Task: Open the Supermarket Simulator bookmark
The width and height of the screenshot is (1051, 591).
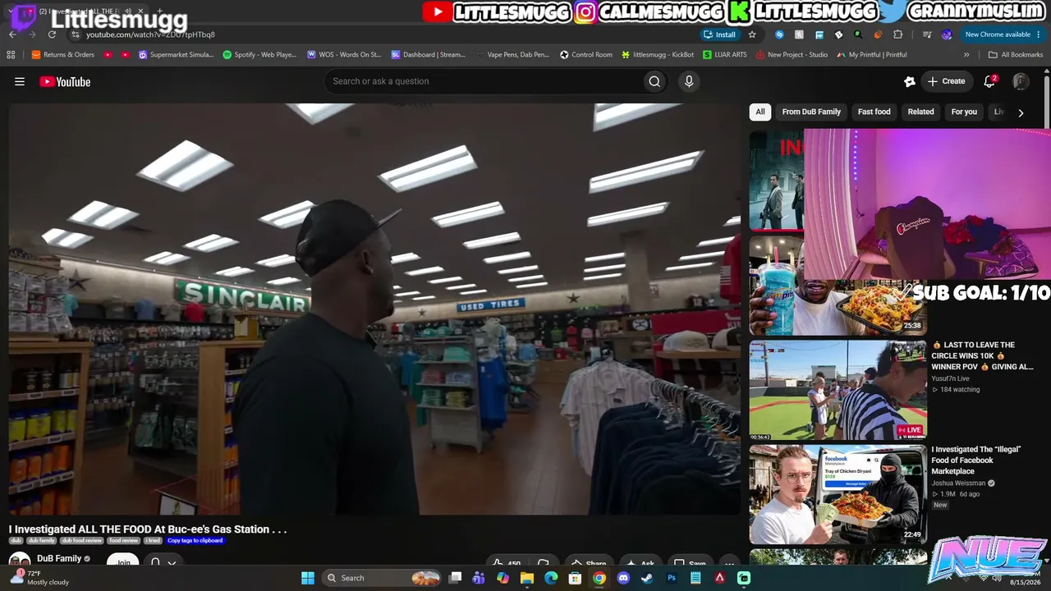Action: 176,55
